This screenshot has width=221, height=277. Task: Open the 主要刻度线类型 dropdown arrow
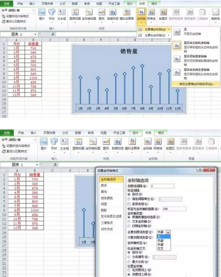click(168, 232)
